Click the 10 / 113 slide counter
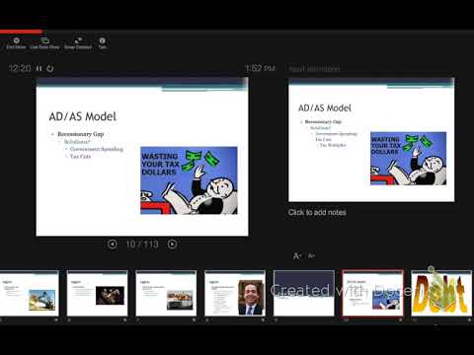The height and width of the screenshot is (355, 474). 142,245
